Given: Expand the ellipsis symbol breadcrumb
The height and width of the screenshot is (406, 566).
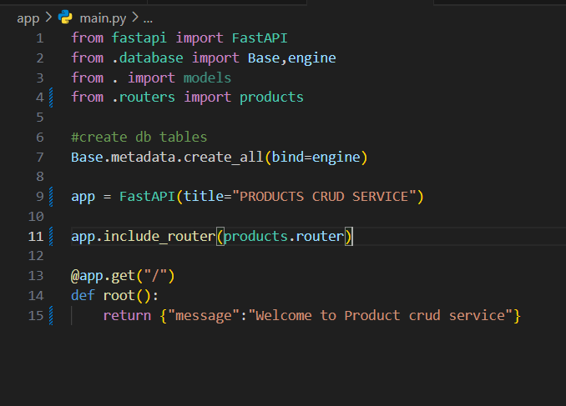Looking at the screenshot, I should click(x=148, y=18).
